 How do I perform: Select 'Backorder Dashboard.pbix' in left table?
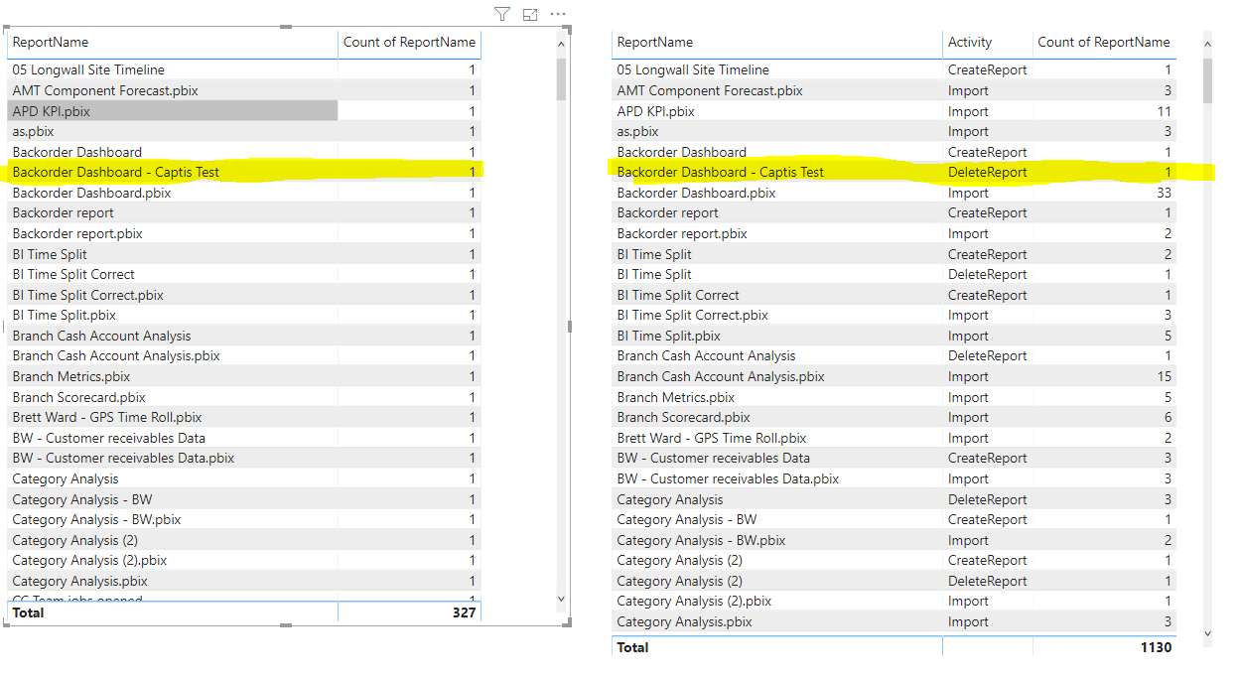click(91, 193)
